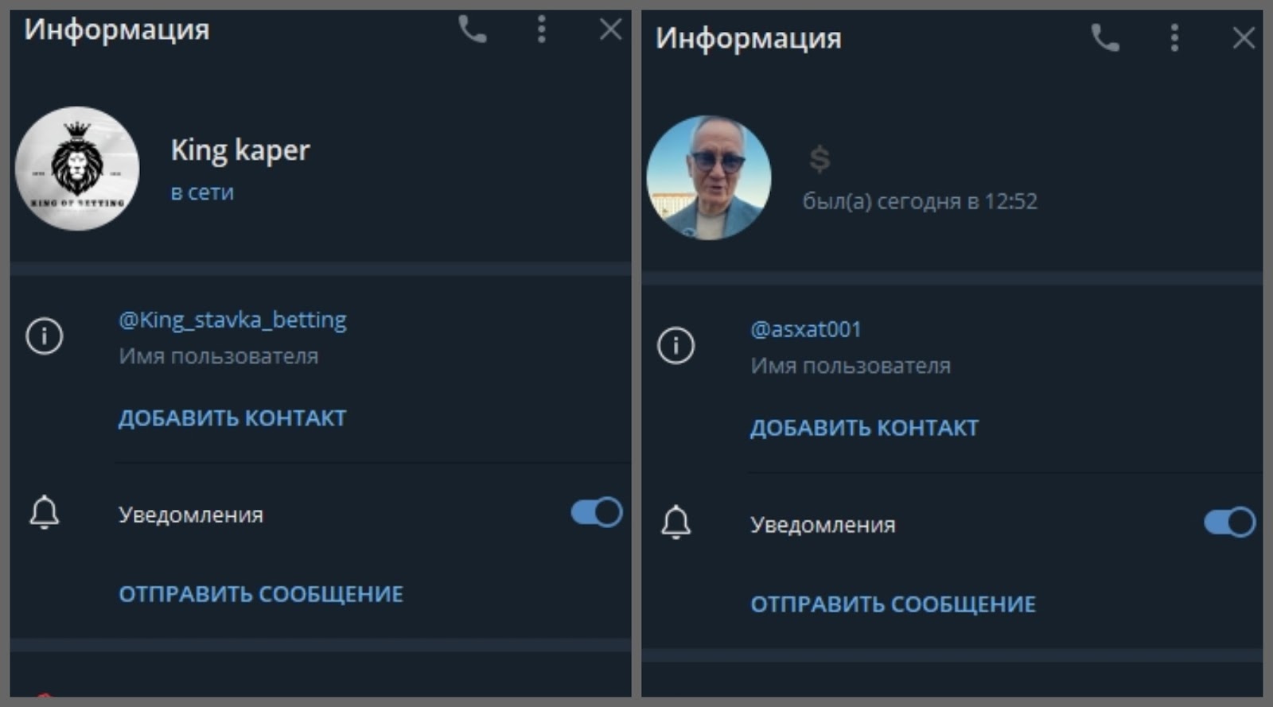Add King kaper via ДОБАВИТЬ КОНТАКТ

[x=232, y=418]
